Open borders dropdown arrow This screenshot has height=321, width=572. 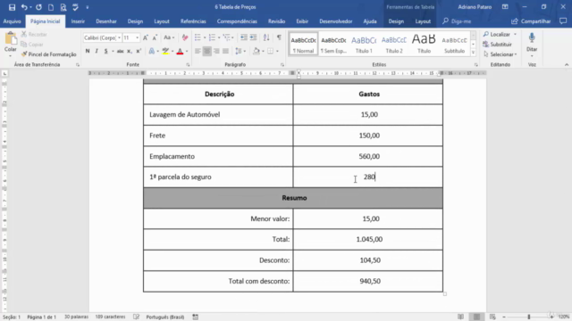click(277, 51)
